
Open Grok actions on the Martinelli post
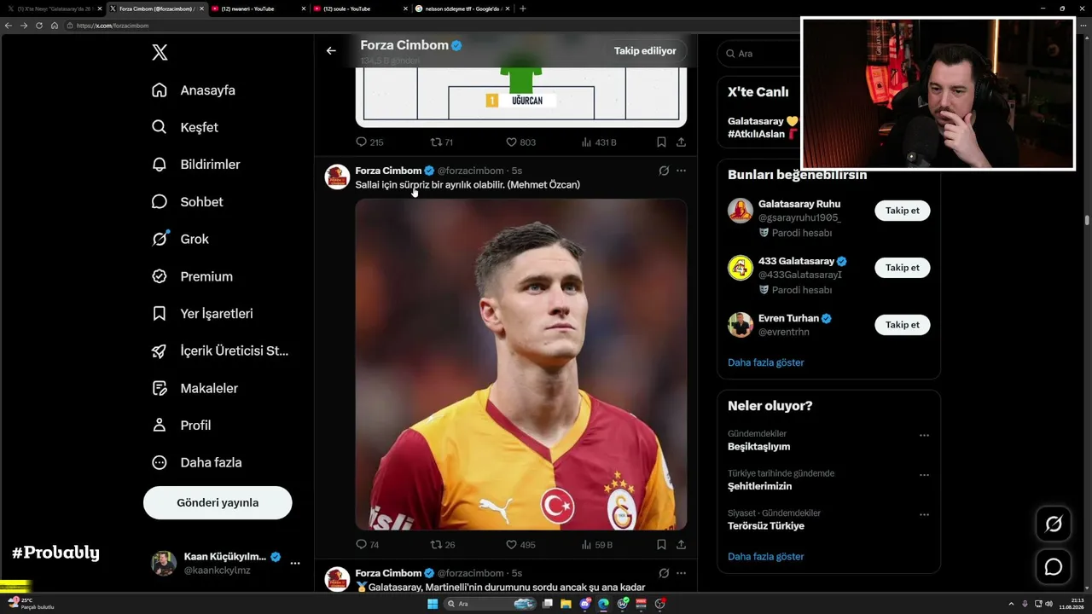pos(664,573)
